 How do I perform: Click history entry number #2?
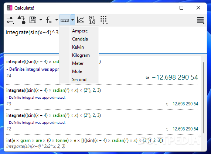[x=9, y=129]
